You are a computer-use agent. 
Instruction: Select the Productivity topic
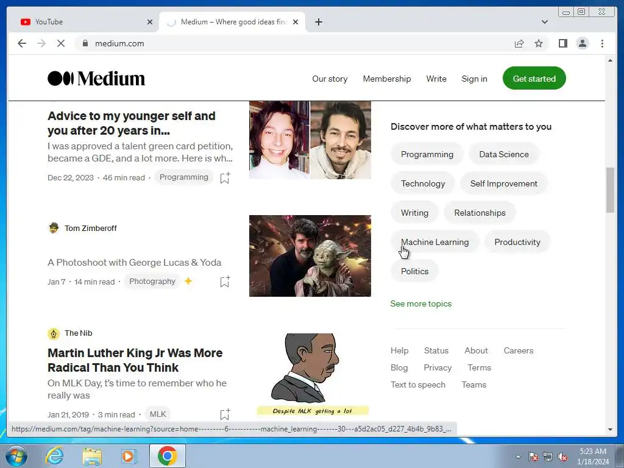click(x=517, y=242)
